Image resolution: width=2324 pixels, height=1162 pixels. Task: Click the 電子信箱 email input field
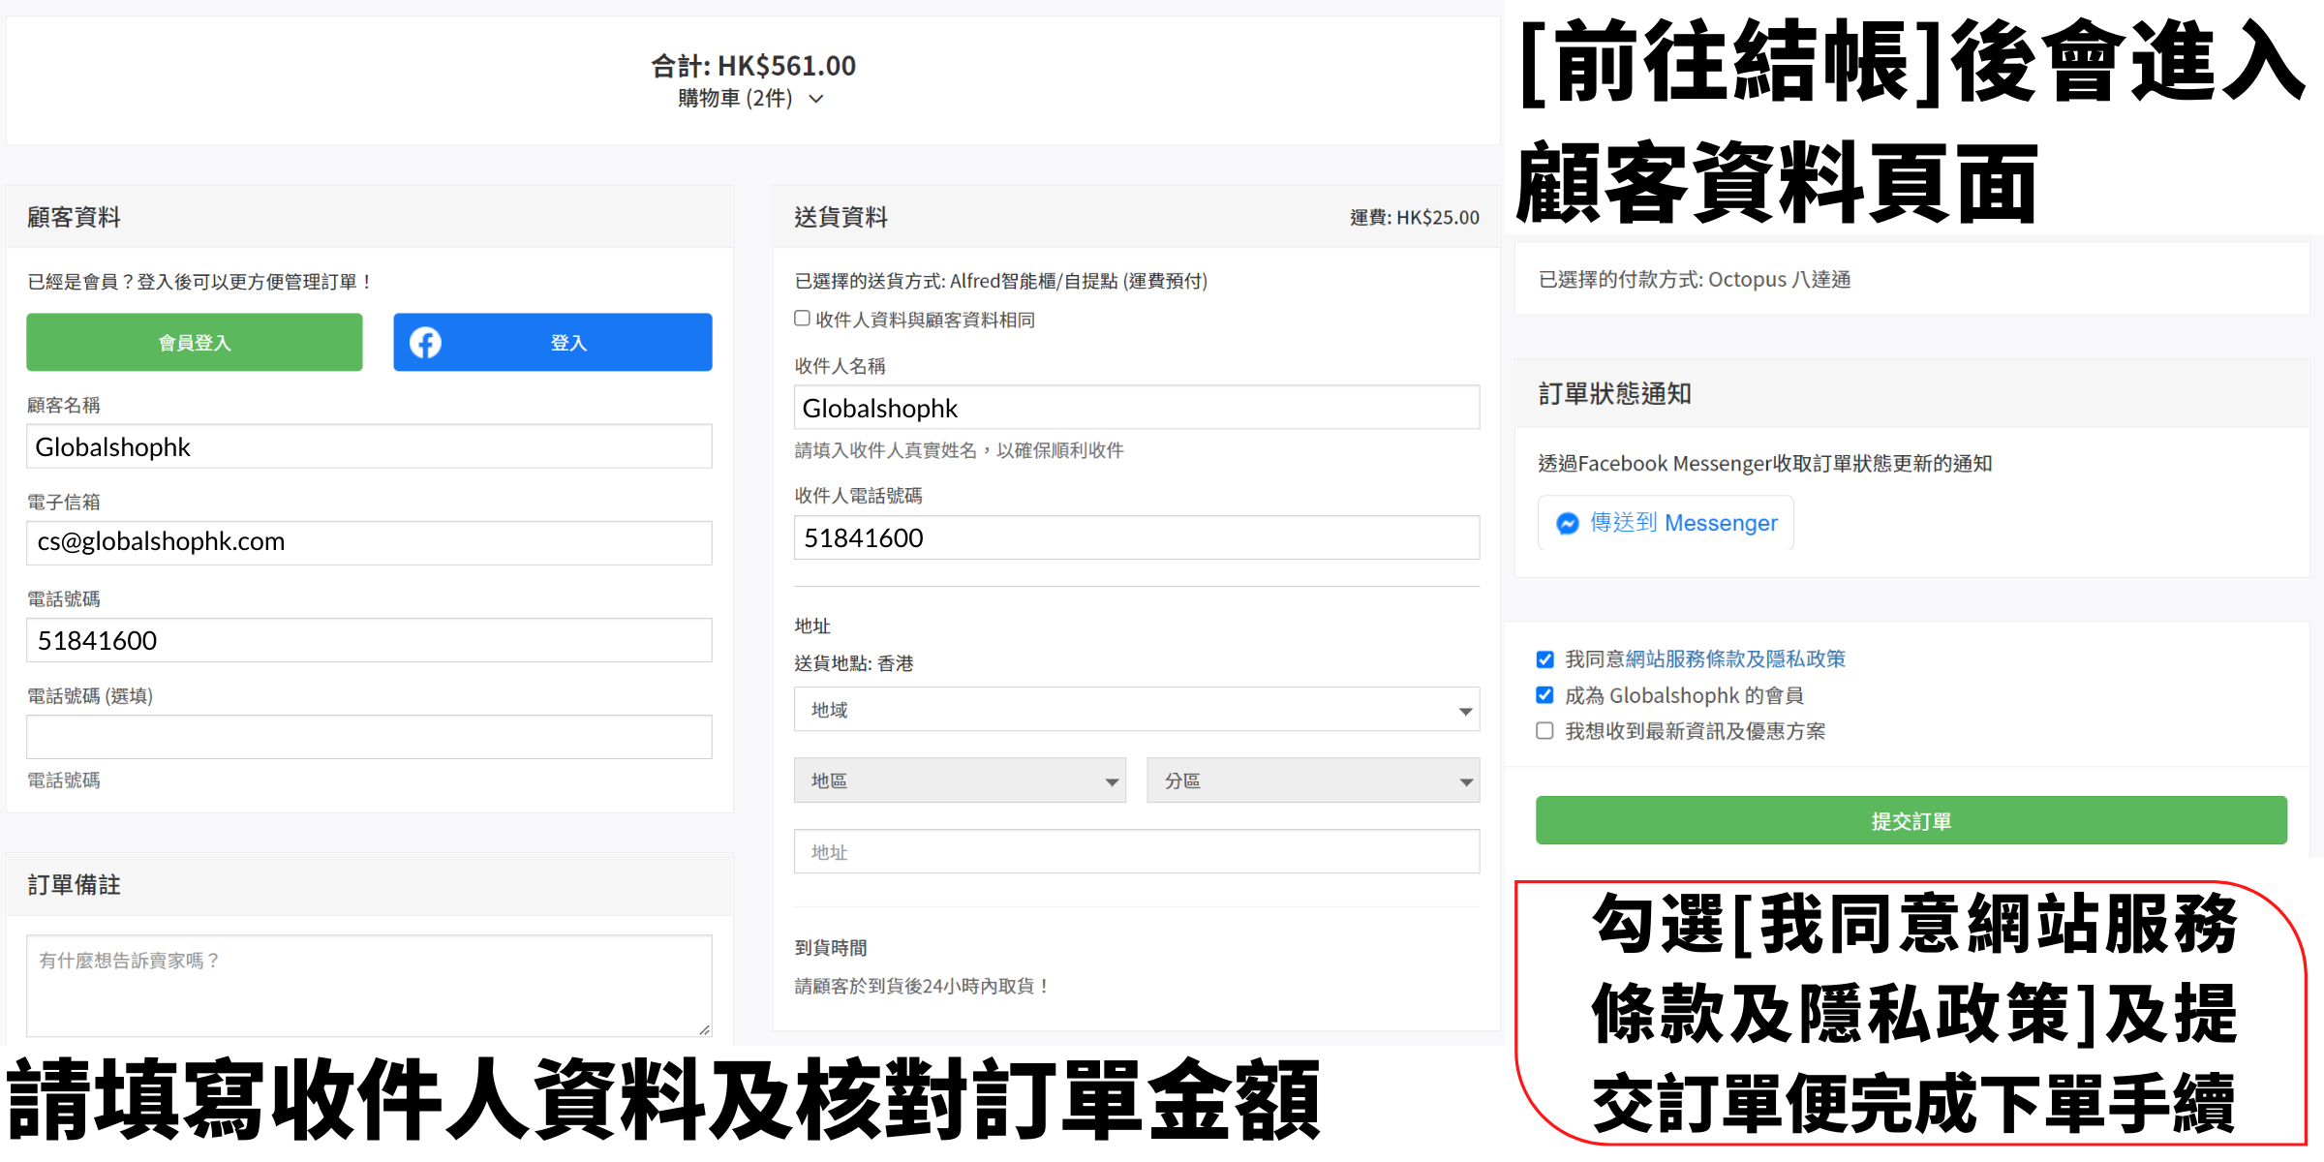(x=369, y=543)
